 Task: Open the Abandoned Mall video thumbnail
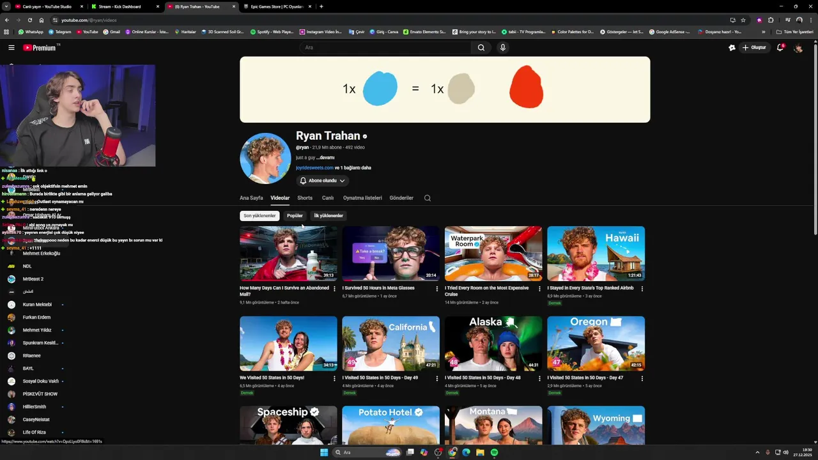click(x=288, y=254)
